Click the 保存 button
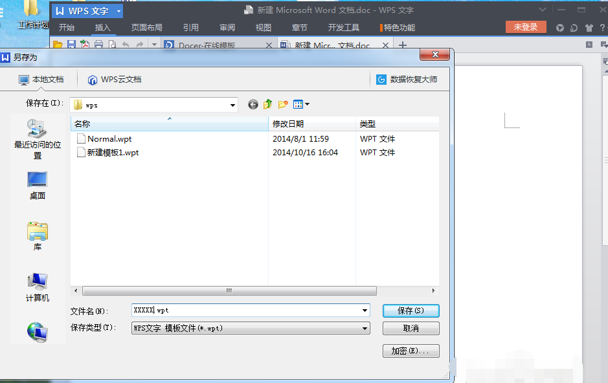Image resolution: width=608 pixels, height=383 pixels. (x=411, y=310)
